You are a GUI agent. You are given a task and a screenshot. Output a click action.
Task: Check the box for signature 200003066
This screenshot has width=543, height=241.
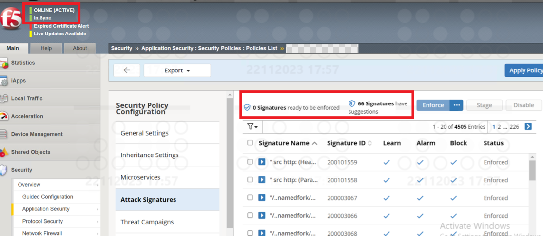click(x=250, y=215)
